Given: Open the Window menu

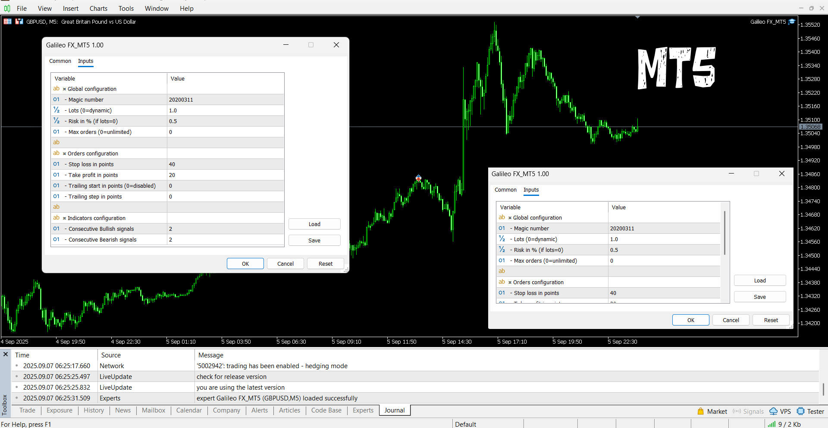Looking at the screenshot, I should click(x=157, y=9).
